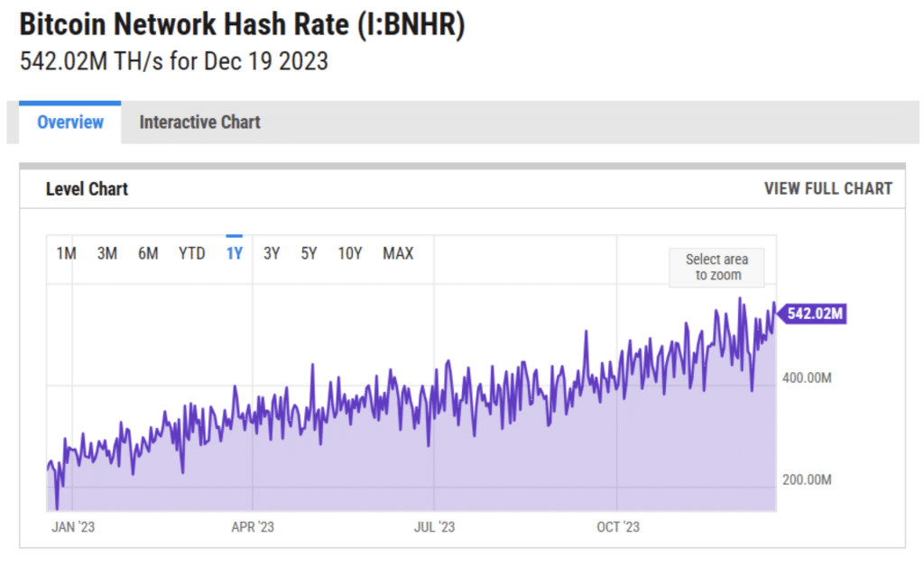Select the Overview tab
The image size is (924, 565).
click(x=69, y=122)
